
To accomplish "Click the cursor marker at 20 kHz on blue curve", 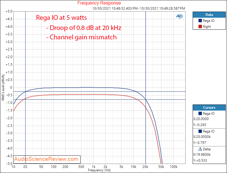I will pos(146,99).
